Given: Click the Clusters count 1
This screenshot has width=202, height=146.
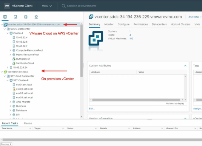Looking at the screenshot, I should click(130, 31).
